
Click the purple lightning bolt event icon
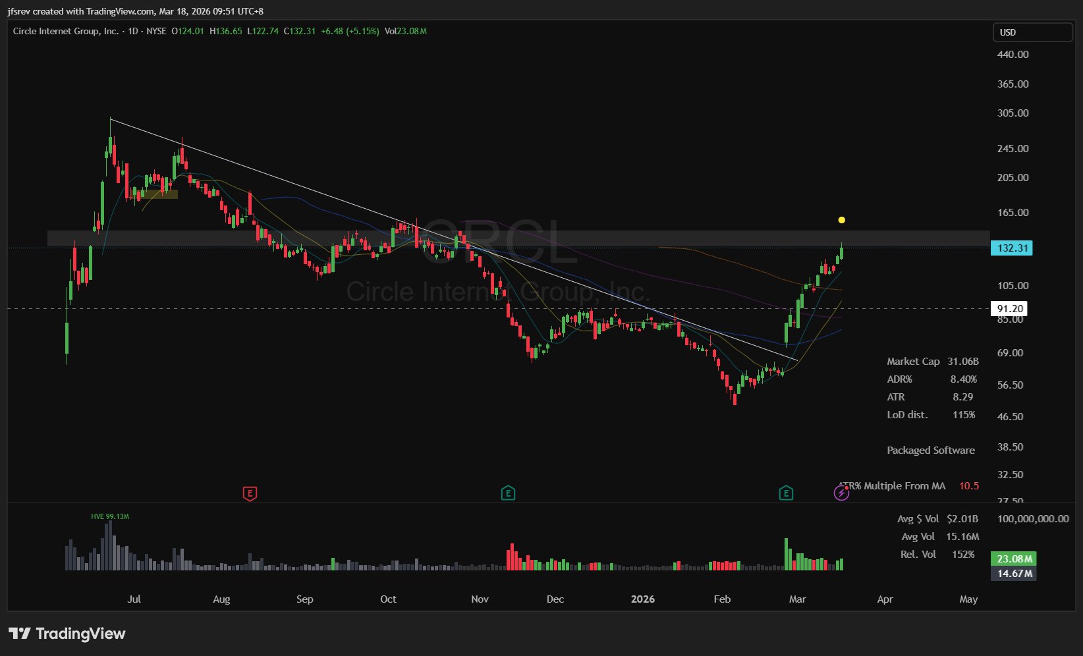coord(841,493)
